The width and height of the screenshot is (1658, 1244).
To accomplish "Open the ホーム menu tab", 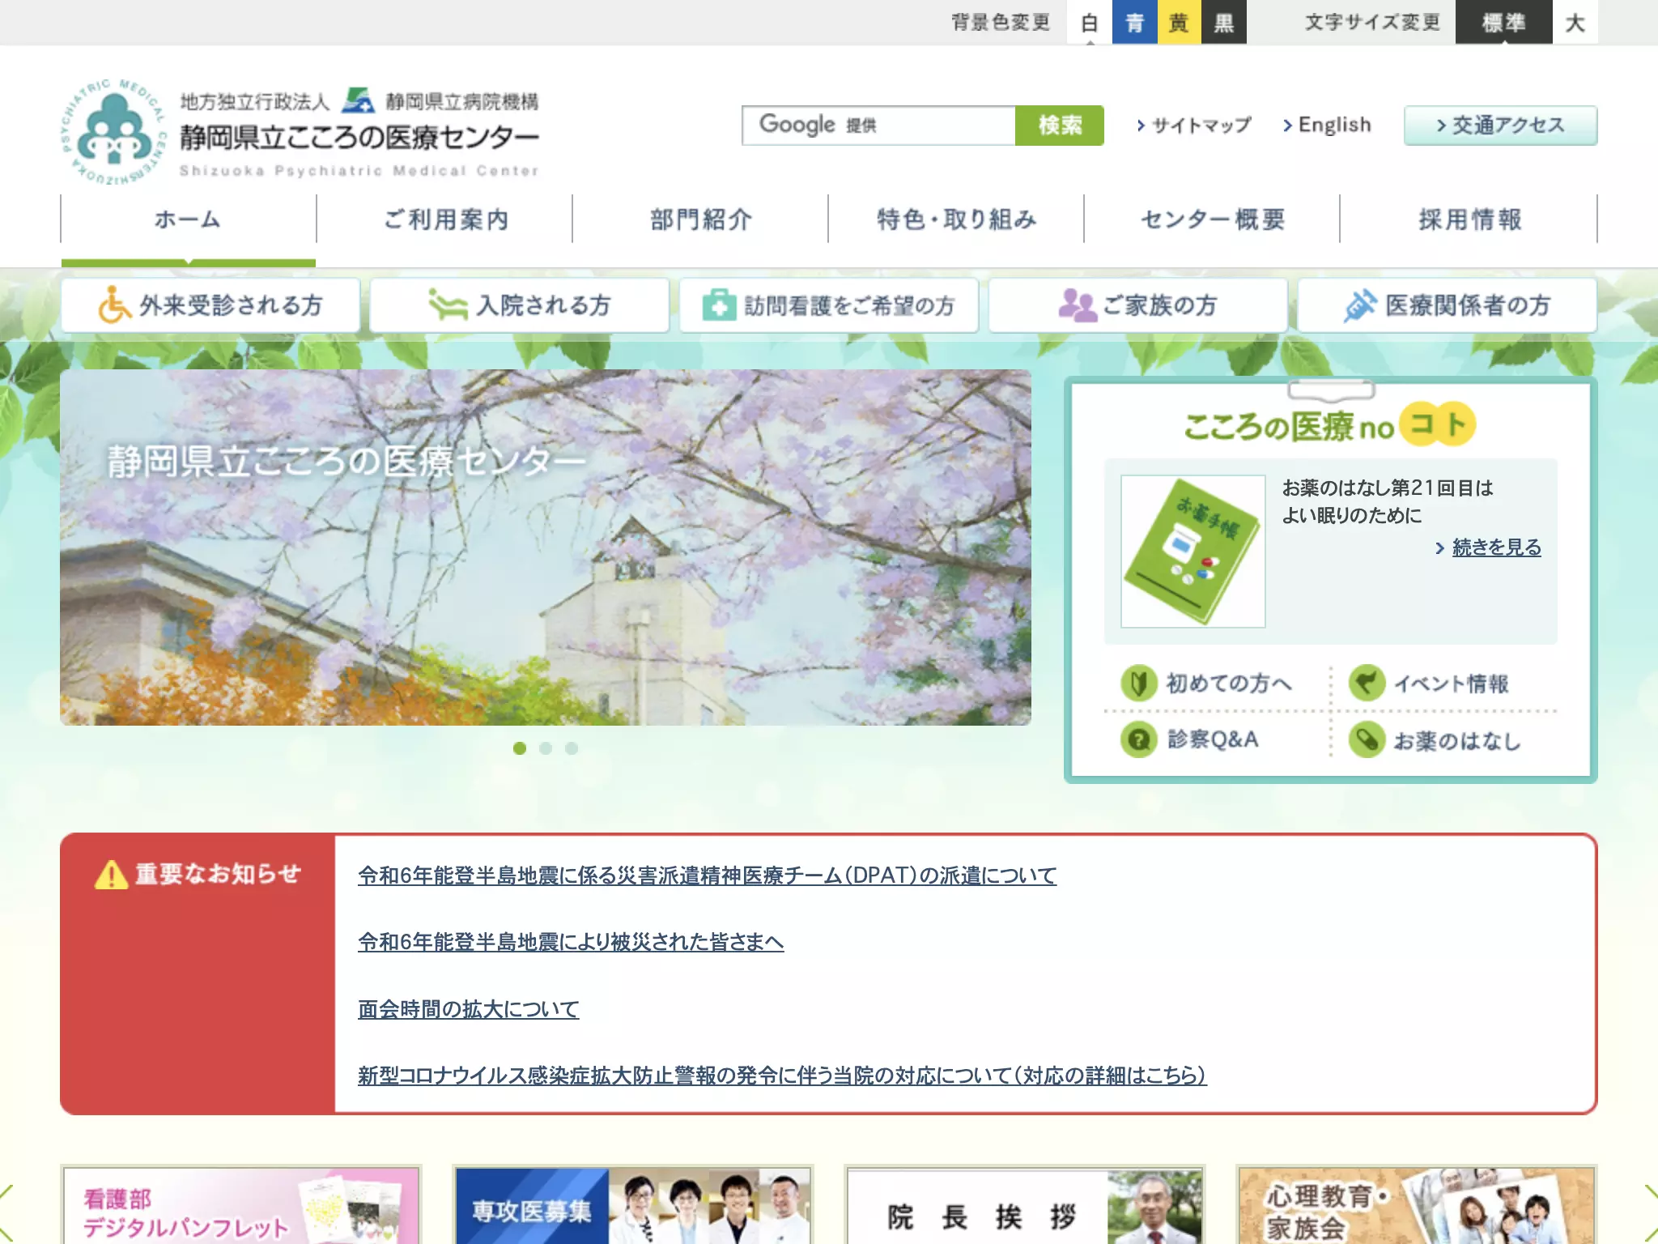I will point(188,219).
